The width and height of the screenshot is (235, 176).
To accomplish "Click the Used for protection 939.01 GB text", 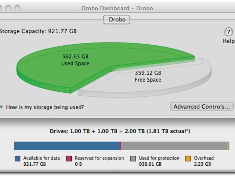I will pos(159,161).
